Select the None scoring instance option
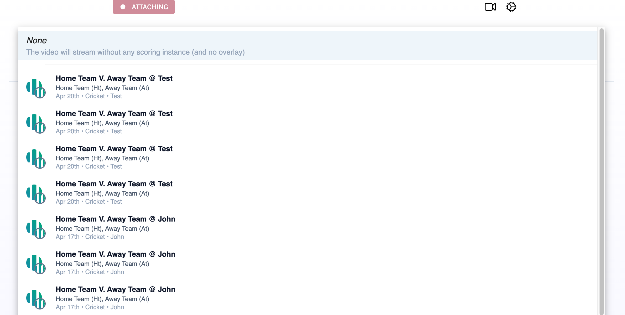625x315 pixels. (308, 46)
